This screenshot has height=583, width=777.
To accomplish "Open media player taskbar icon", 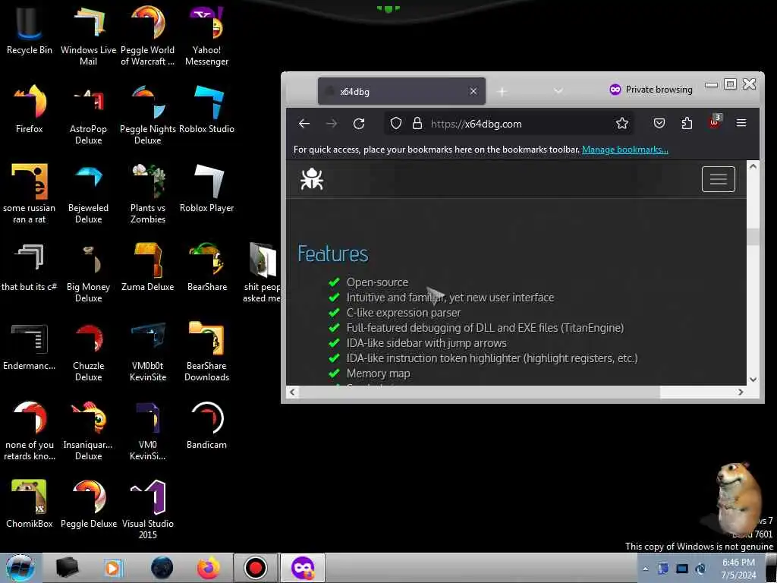I will point(112,568).
